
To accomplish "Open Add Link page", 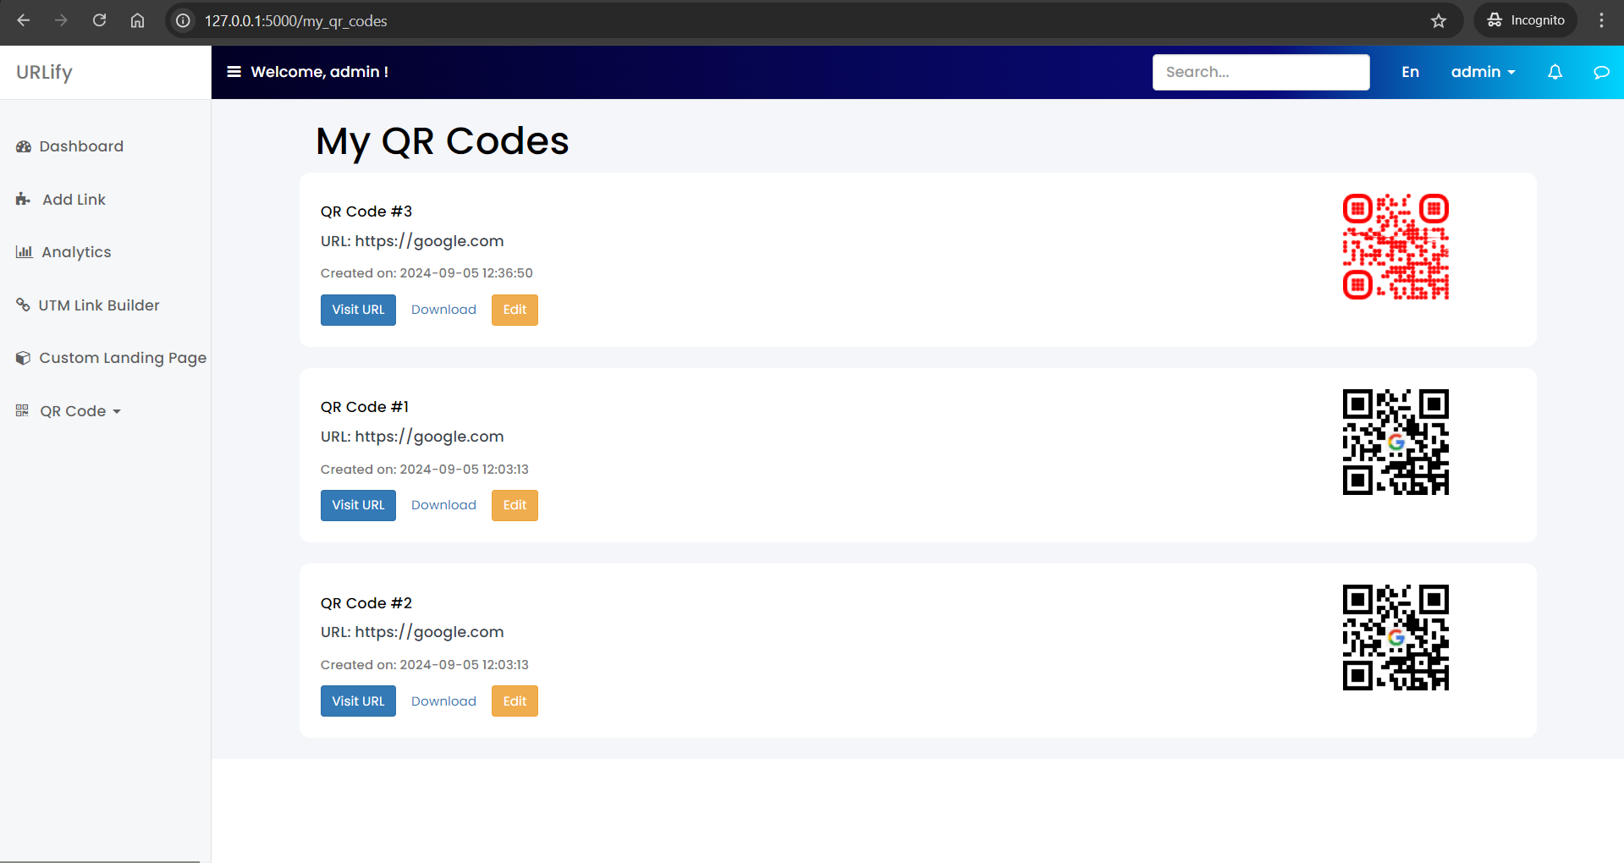I will tap(74, 200).
